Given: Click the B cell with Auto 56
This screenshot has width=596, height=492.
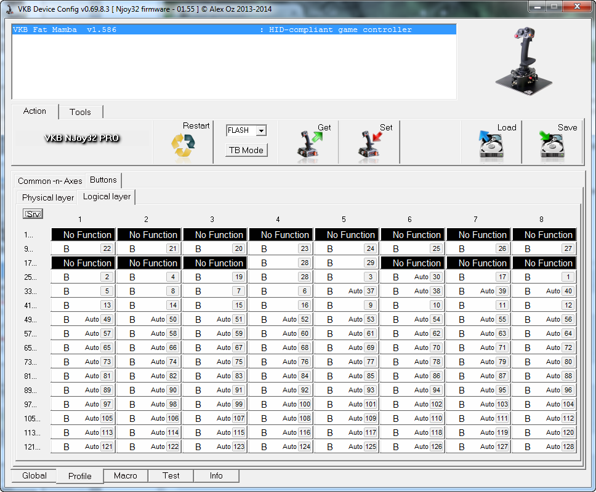Looking at the screenshot, I should (x=544, y=319).
